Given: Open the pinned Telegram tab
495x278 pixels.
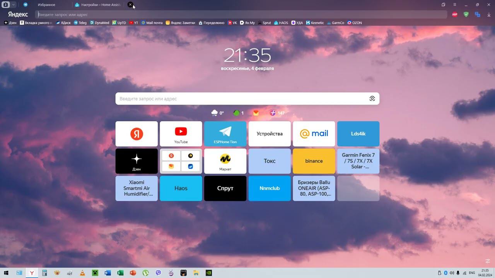Looking at the screenshot, I should point(26,5).
